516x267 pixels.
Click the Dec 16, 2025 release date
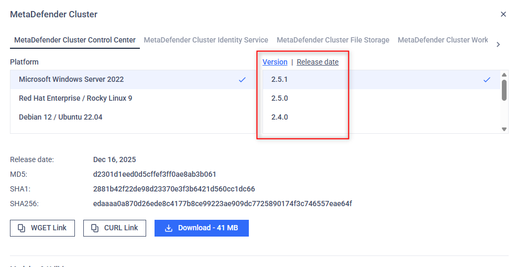[x=115, y=159]
